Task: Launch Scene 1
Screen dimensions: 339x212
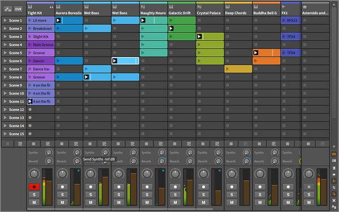Action: (5, 20)
